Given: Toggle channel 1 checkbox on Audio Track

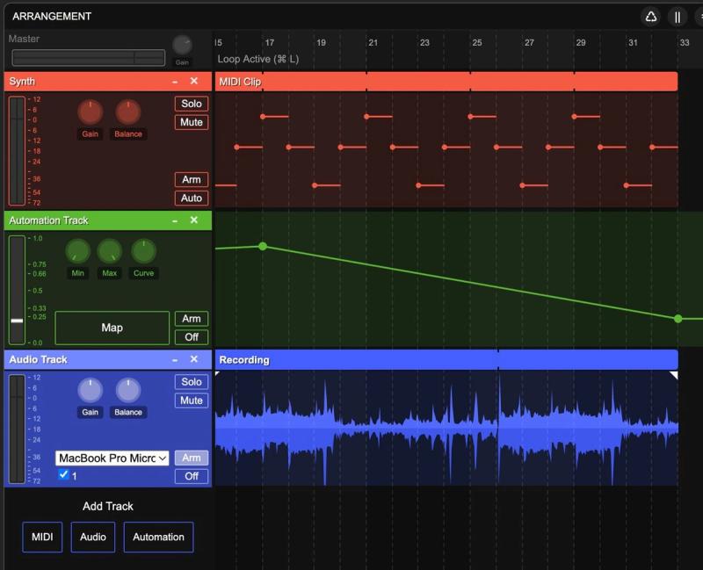Looking at the screenshot, I should tap(63, 475).
